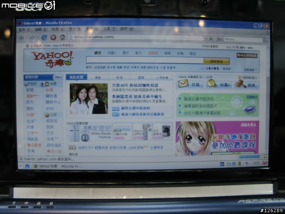Click the yellow 網頁搜尋 search button

pyautogui.click(x=216, y=62)
